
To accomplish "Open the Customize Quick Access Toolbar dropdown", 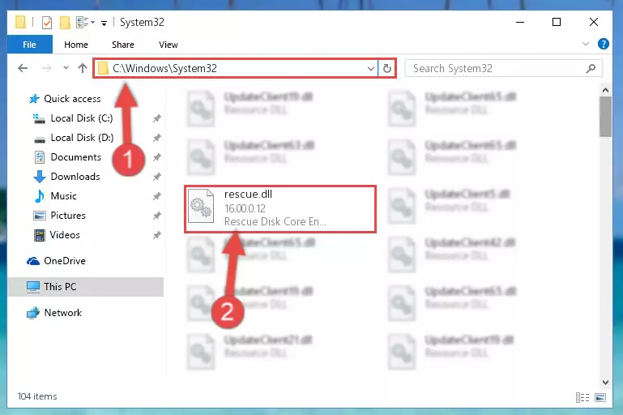I will pos(104,23).
